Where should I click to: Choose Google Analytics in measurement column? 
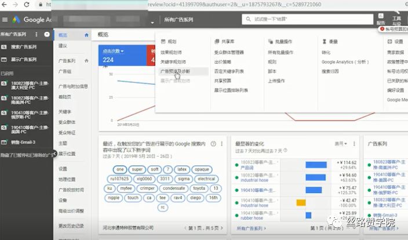tap(345, 62)
